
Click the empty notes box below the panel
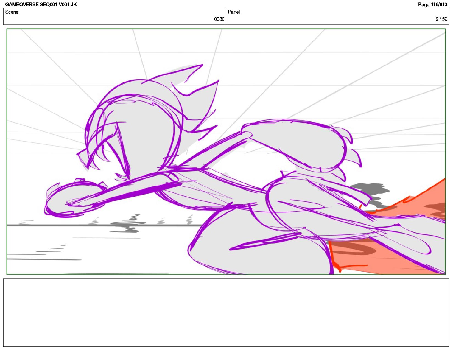(226, 313)
